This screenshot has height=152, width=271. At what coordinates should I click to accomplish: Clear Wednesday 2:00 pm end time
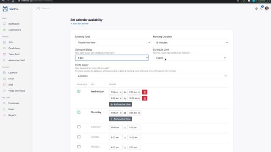pyautogui.click(x=139, y=92)
